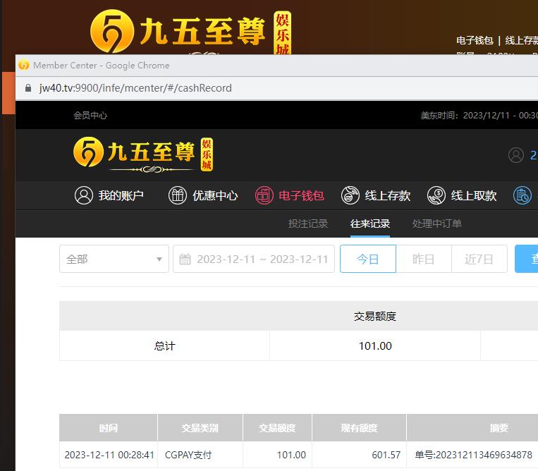Switch to 投注记录 tab
Image resolution: width=538 pixels, height=471 pixels.
point(308,224)
